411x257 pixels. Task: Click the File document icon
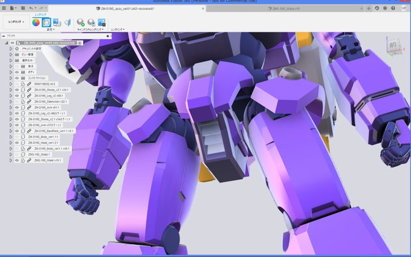12,8
